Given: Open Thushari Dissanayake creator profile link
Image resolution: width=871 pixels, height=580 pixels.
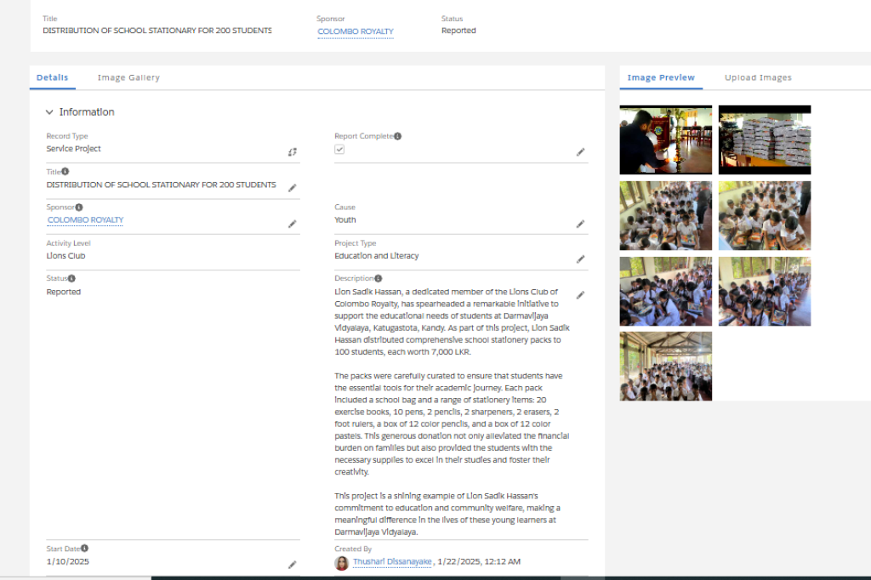Looking at the screenshot, I should (392, 561).
